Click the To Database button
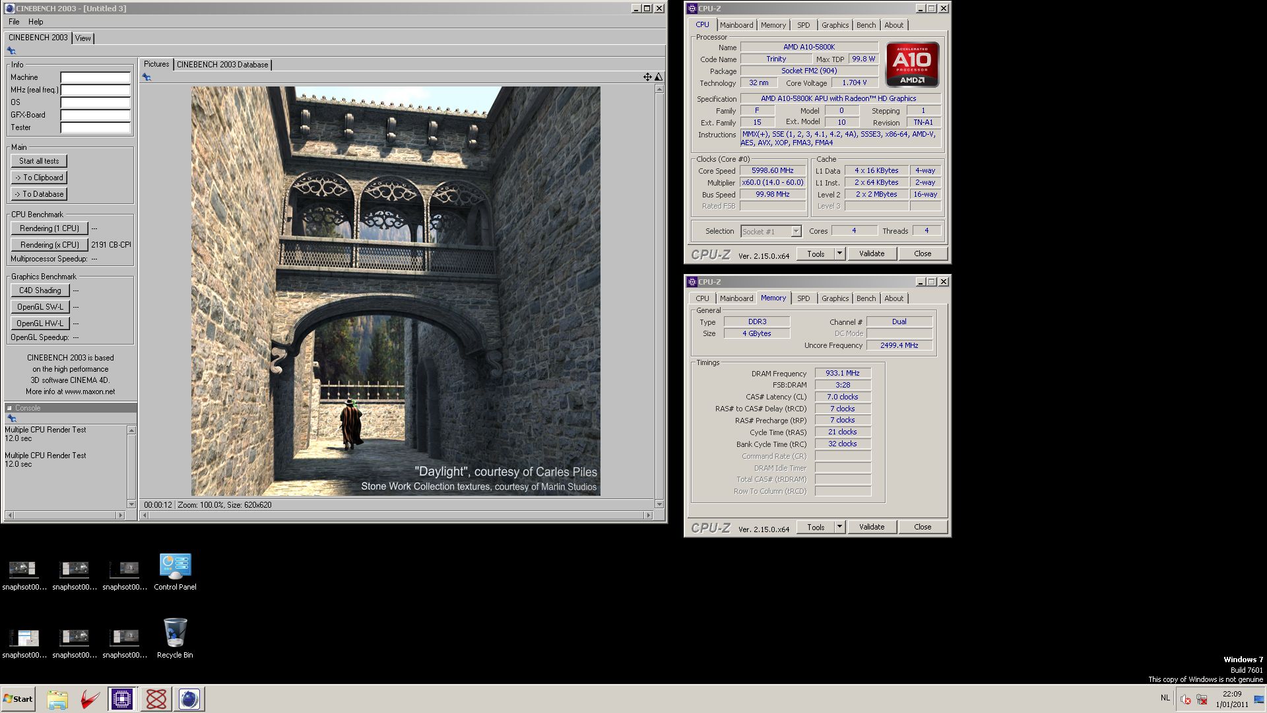The width and height of the screenshot is (1267, 713). 39,194
